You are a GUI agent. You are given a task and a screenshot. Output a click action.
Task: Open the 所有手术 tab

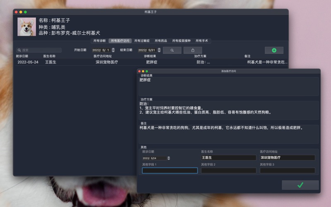pyautogui.click(x=202, y=41)
